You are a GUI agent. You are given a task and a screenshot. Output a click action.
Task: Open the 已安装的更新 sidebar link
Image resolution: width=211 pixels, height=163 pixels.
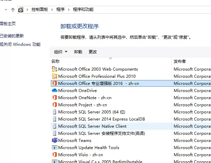12,36
